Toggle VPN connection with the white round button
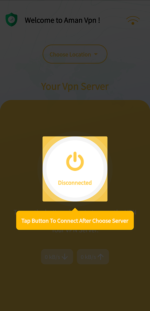This screenshot has height=311, width=150. click(x=75, y=169)
